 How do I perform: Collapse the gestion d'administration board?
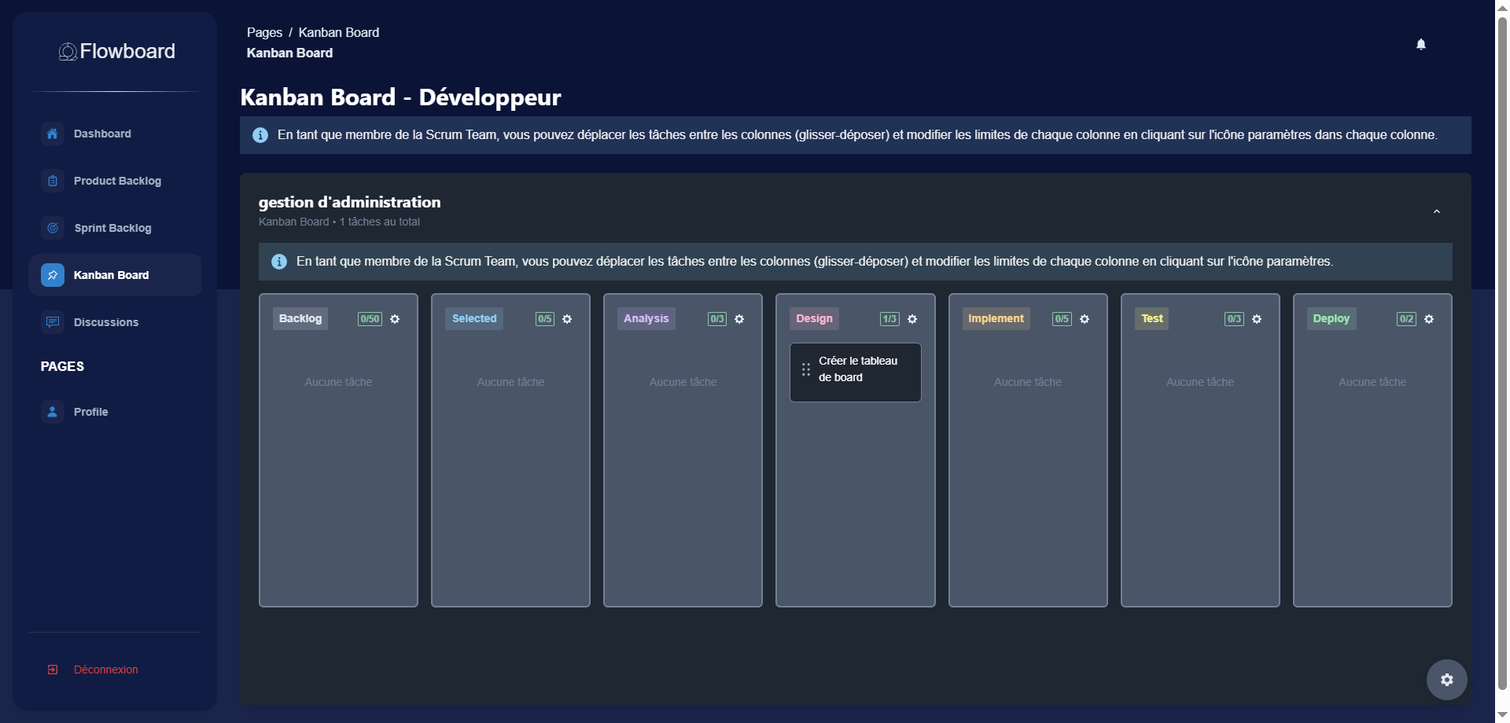(1437, 211)
